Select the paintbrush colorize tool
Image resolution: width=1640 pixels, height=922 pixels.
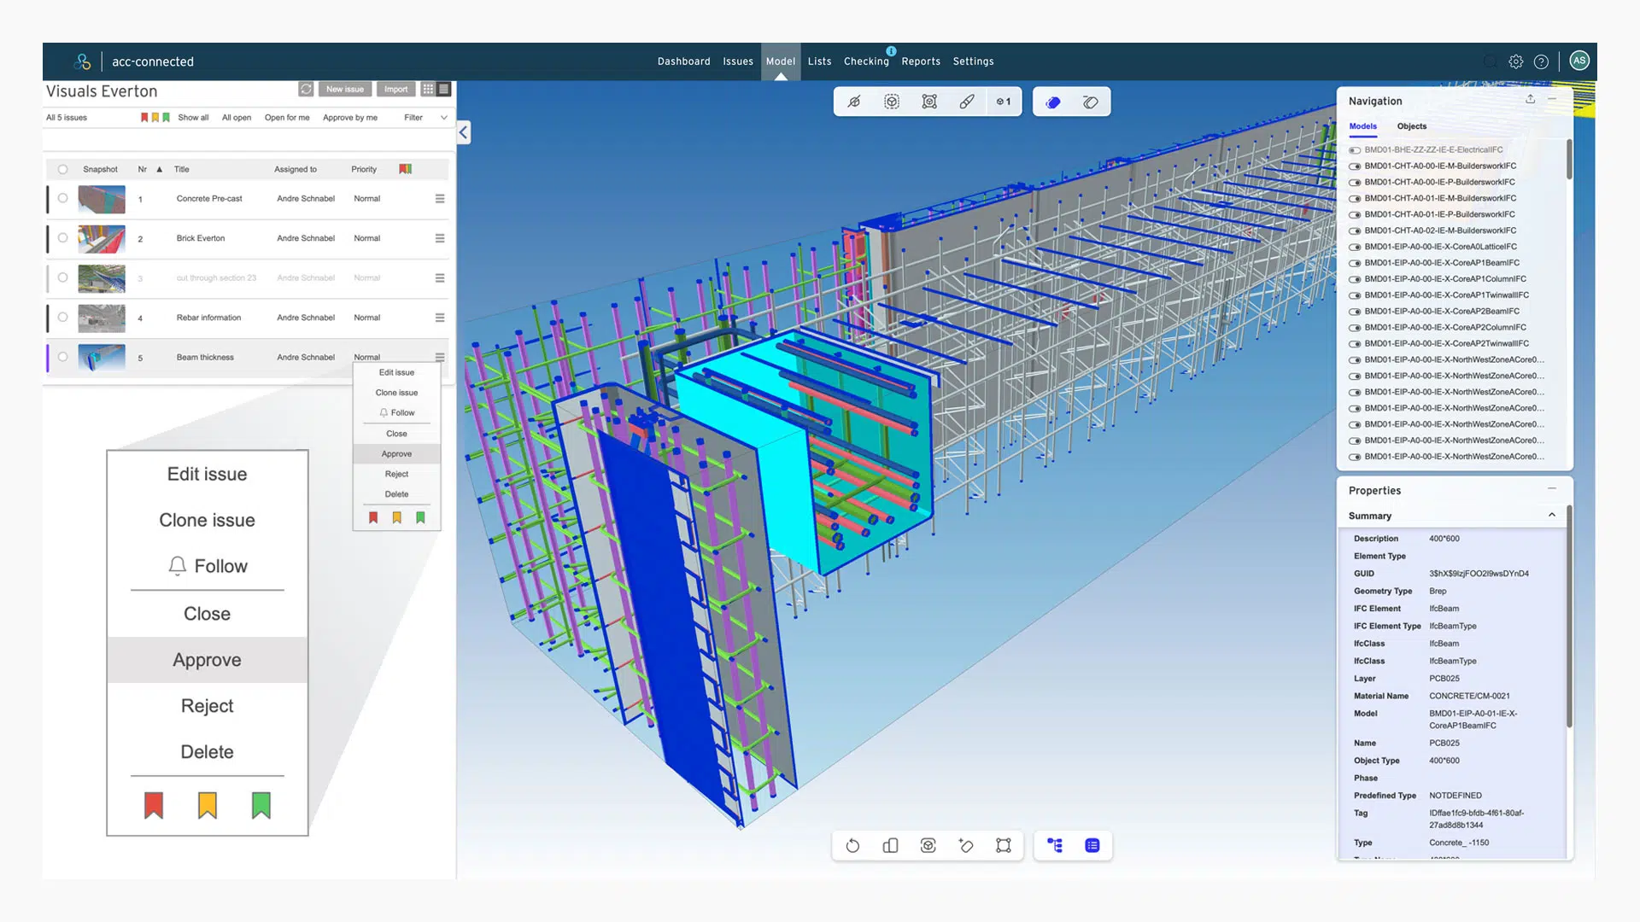coord(967,102)
